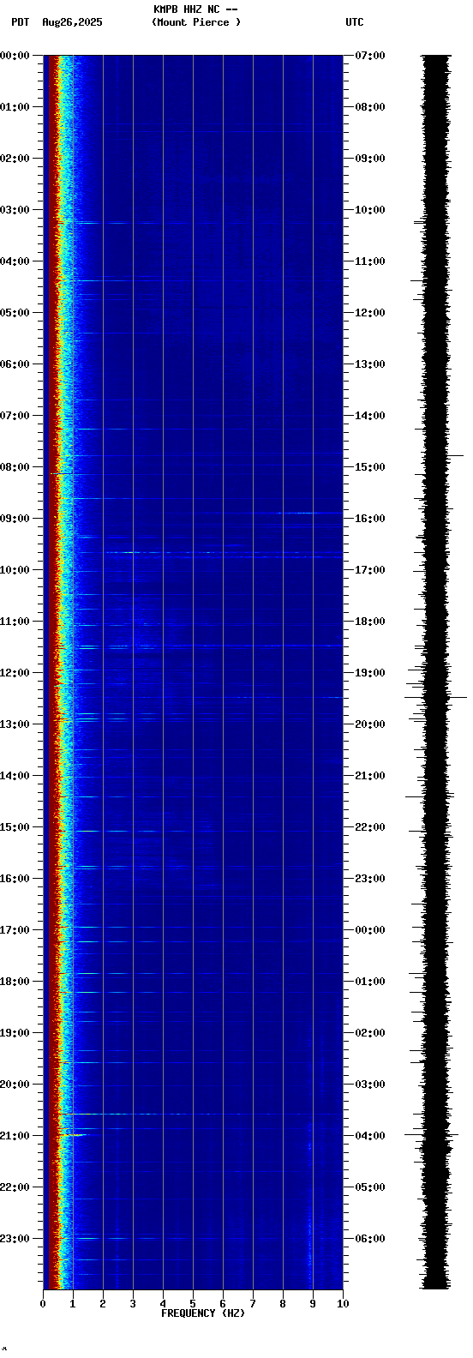Screen dimensions: 473x1358
Task: Click the 09:00 PDT time label
Action: [15, 519]
